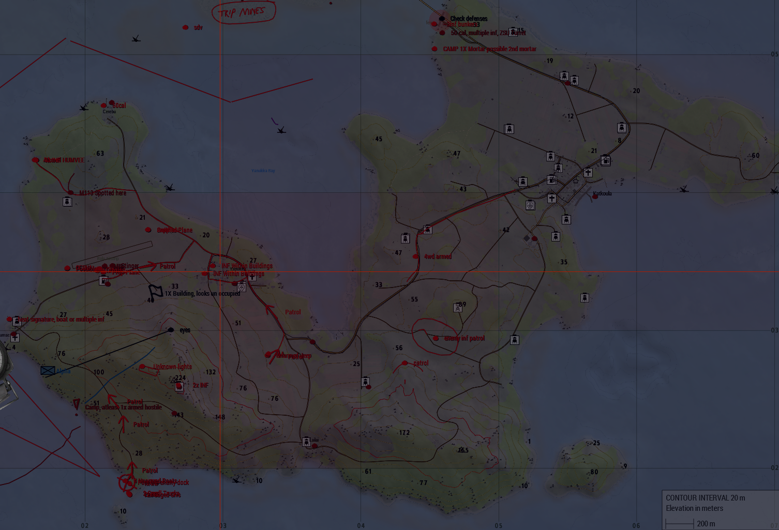This screenshot has width=779, height=530.
Task: Click the Vandora Bay blue label
Action: [x=263, y=171]
